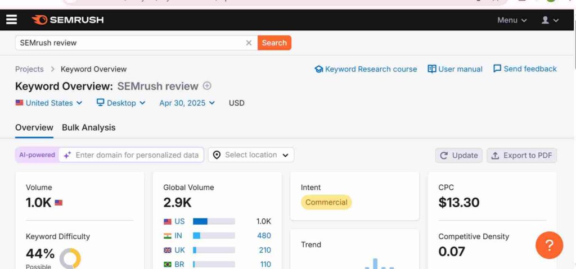The image size is (576, 269).
Task: Click the UK flag in Global Volume
Action: pos(168,250)
